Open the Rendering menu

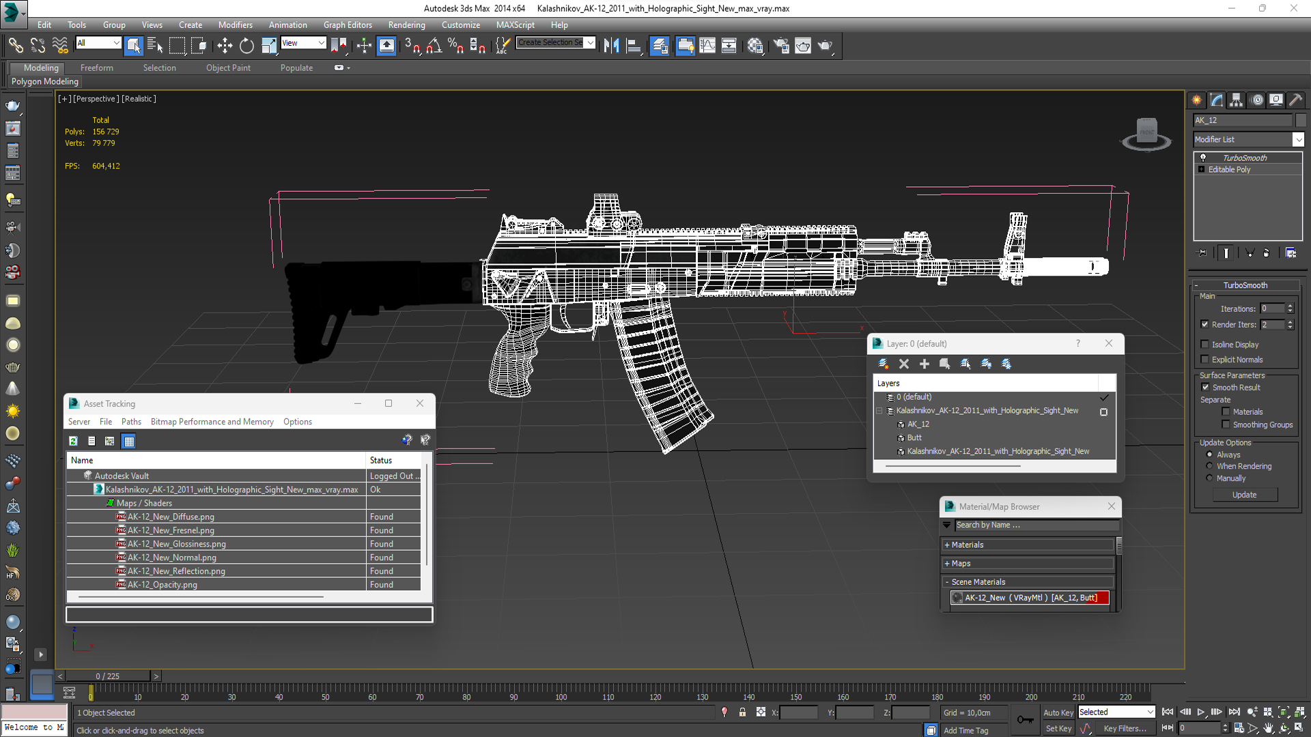point(406,25)
